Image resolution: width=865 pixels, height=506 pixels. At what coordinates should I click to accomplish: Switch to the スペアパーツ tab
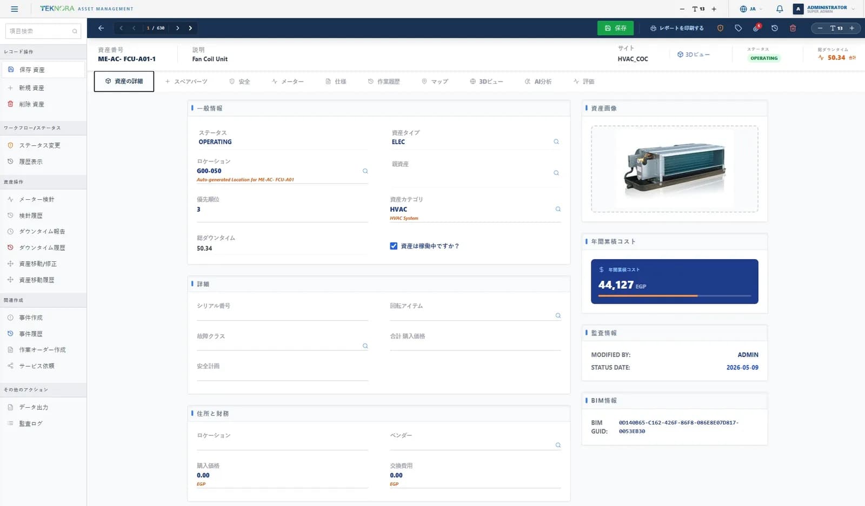pos(186,82)
